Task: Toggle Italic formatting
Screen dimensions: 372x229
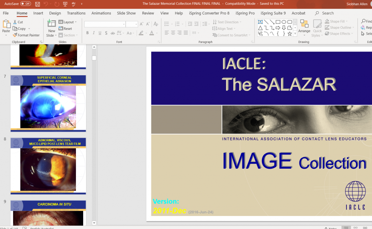Action: click(94, 33)
